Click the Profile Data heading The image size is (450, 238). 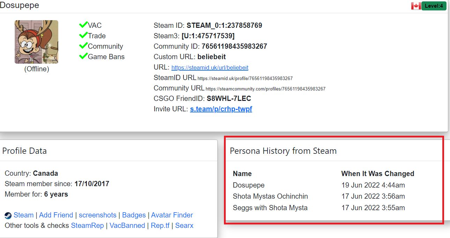click(x=24, y=151)
